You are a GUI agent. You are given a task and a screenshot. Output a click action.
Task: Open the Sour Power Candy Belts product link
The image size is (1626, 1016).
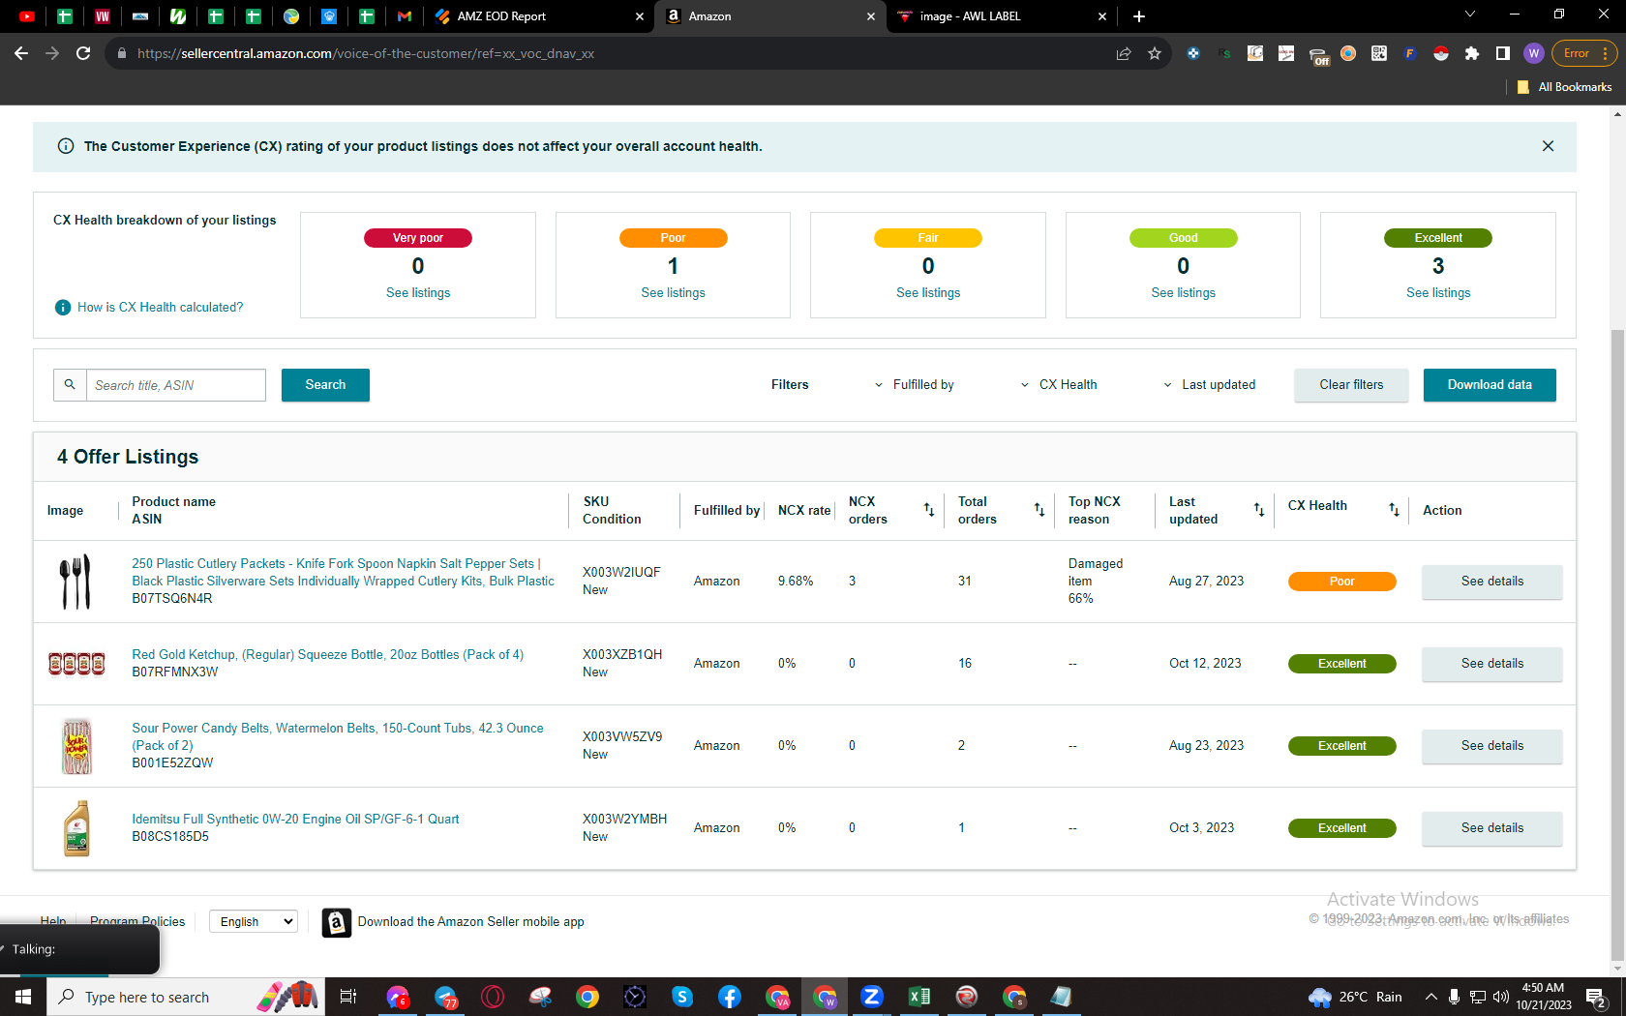point(338,737)
